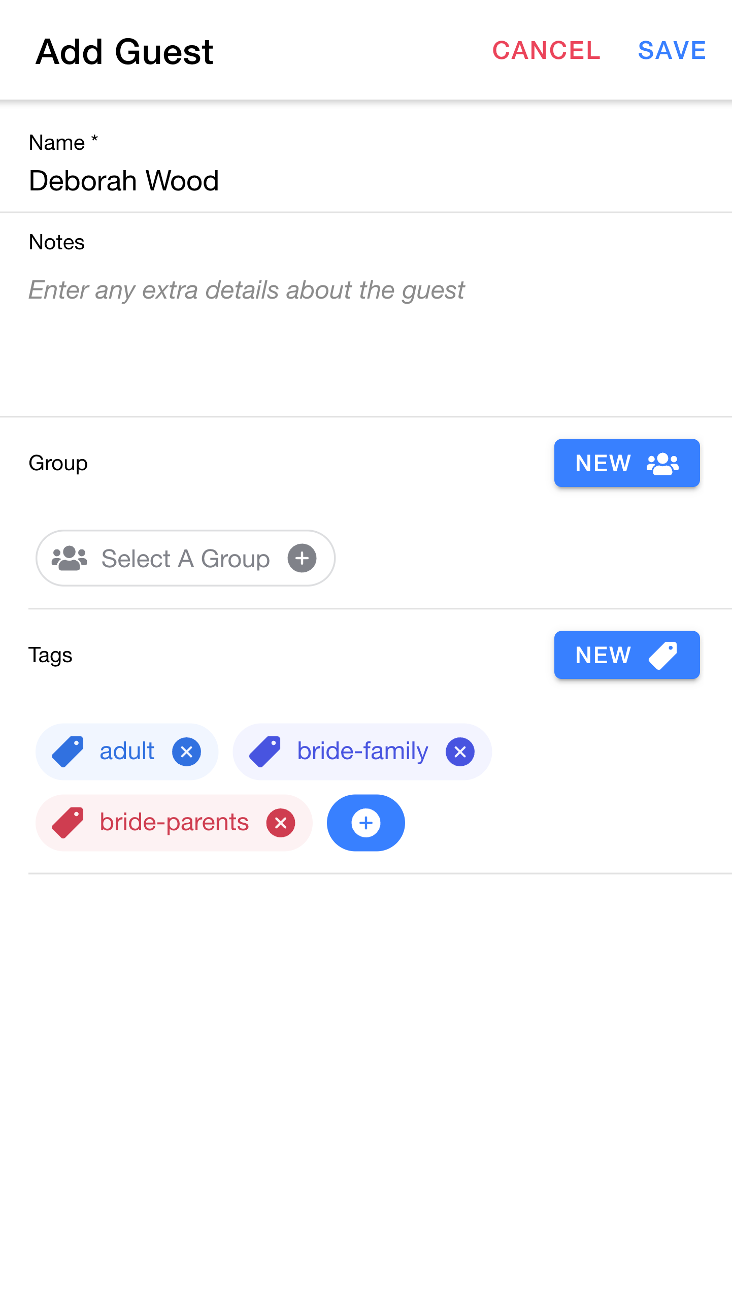Viewport: 732px width, 1301px height.
Task: Click the plus icon in Select A Group
Action: tap(302, 558)
